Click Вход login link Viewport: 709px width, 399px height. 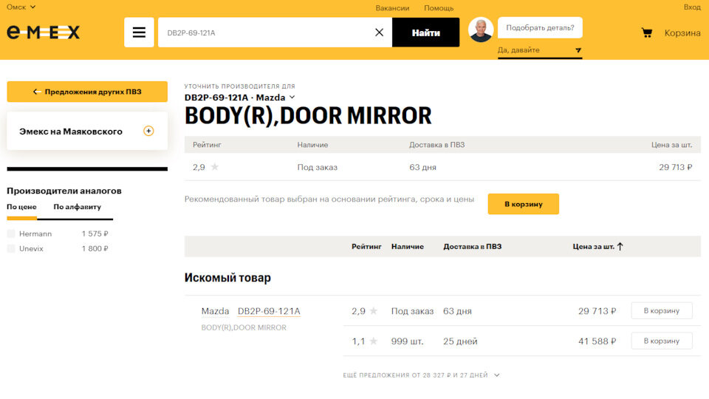(x=692, y=7)
